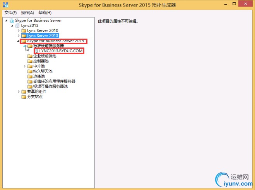Expand the 共享的组件 folder arrow
The height and width of the screenshot is (190, 255).
(19, 92)
